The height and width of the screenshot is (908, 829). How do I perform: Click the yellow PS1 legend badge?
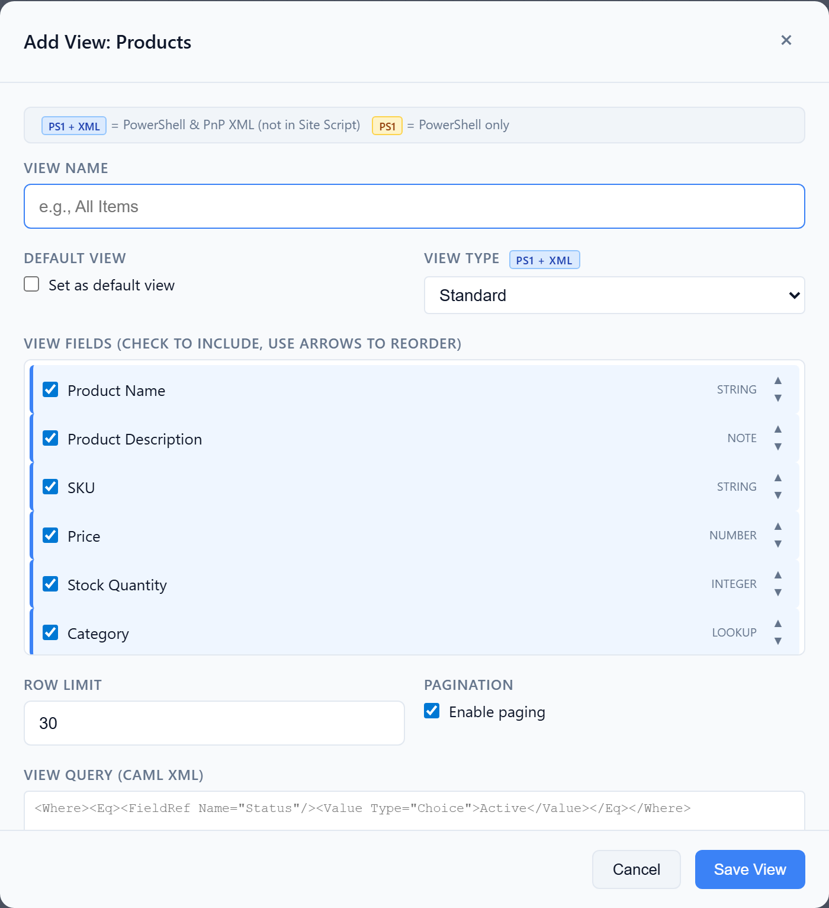[x=387, y=126]
